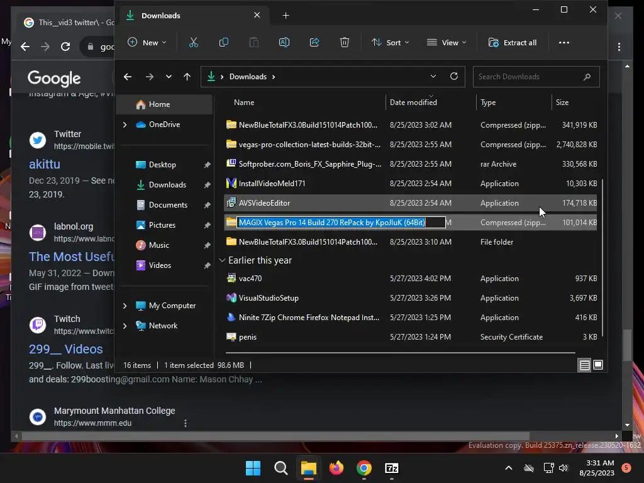Expand the Network tree node
644x483 pixels.
(125, 326)
